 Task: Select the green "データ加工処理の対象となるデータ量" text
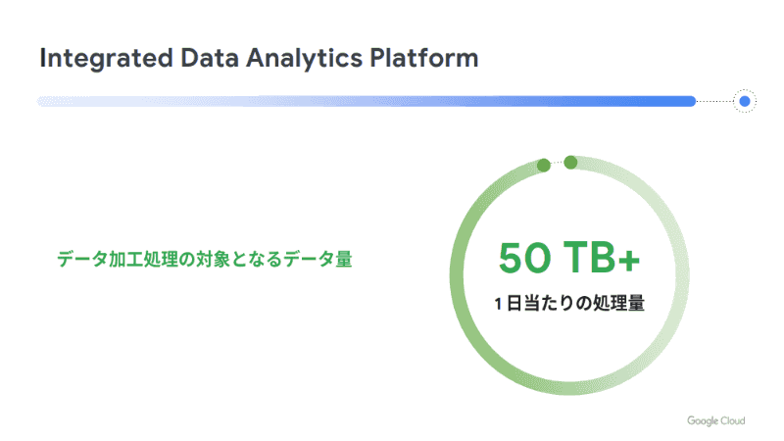click(204, 260)
